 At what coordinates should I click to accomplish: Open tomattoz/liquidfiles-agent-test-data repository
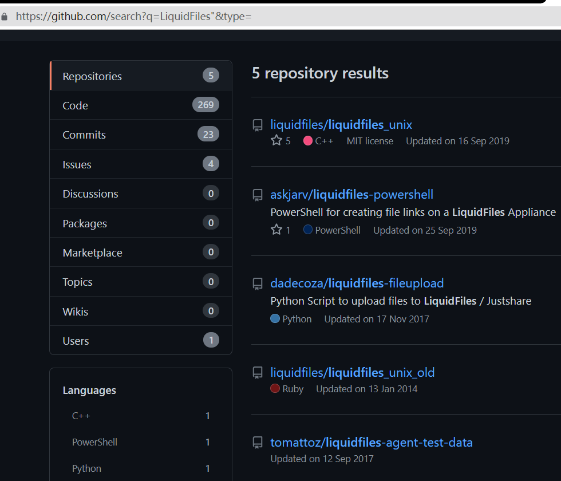coord(372,442)
